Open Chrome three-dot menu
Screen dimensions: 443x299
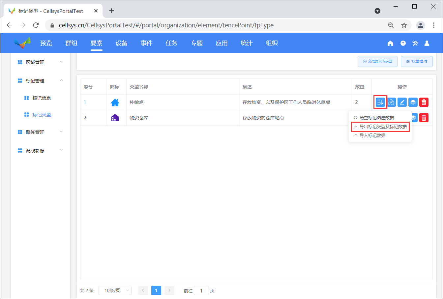(434, 25)
